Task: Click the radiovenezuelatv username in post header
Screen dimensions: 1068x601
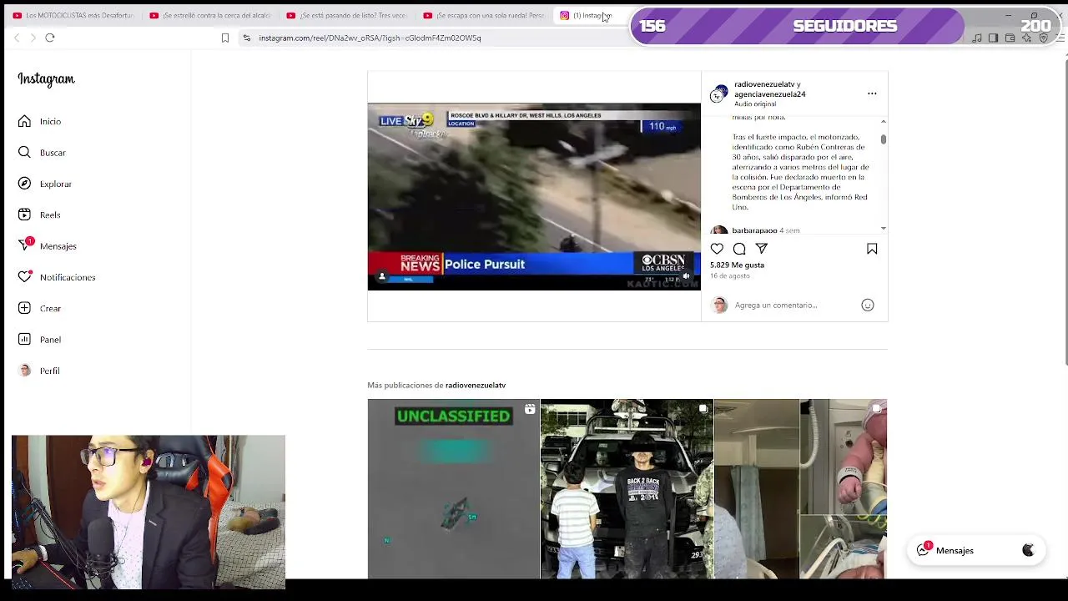Action: (x=763, y=84)
